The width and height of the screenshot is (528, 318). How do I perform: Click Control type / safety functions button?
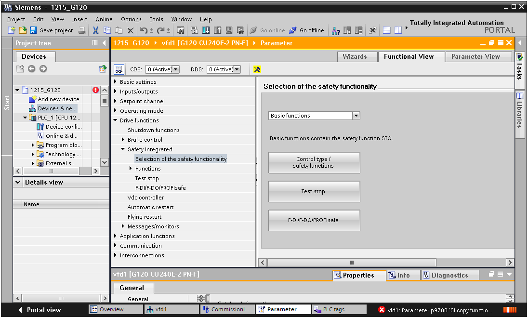(x=314, y=163)
